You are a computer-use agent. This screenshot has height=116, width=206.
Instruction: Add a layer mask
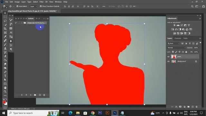(x=180, y=107)
